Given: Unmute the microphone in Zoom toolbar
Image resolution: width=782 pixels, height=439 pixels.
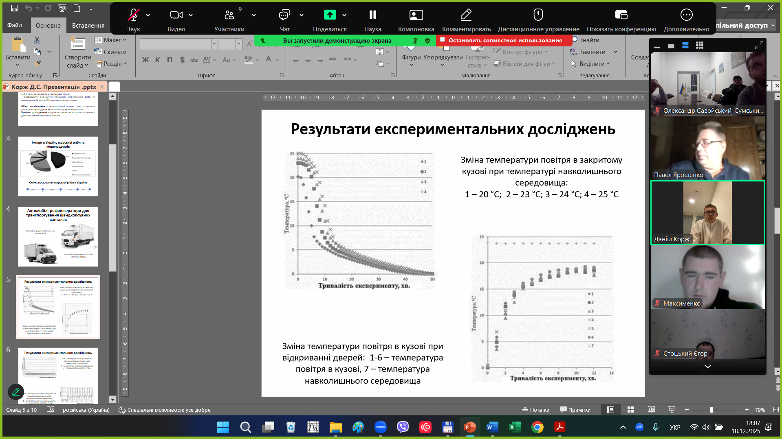Looking at the screenshot, I should tap(133, 15).
